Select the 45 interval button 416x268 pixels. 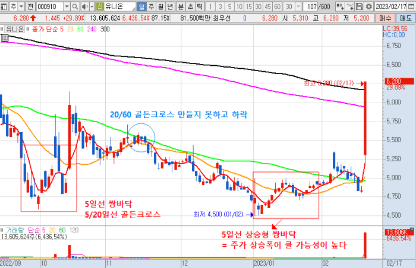click(x=267, y=7)
